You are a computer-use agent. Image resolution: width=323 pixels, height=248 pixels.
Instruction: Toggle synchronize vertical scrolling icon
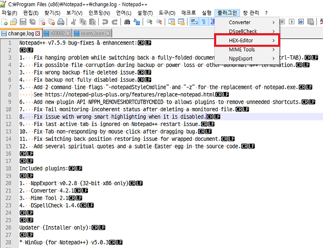[x=171, y=22]
